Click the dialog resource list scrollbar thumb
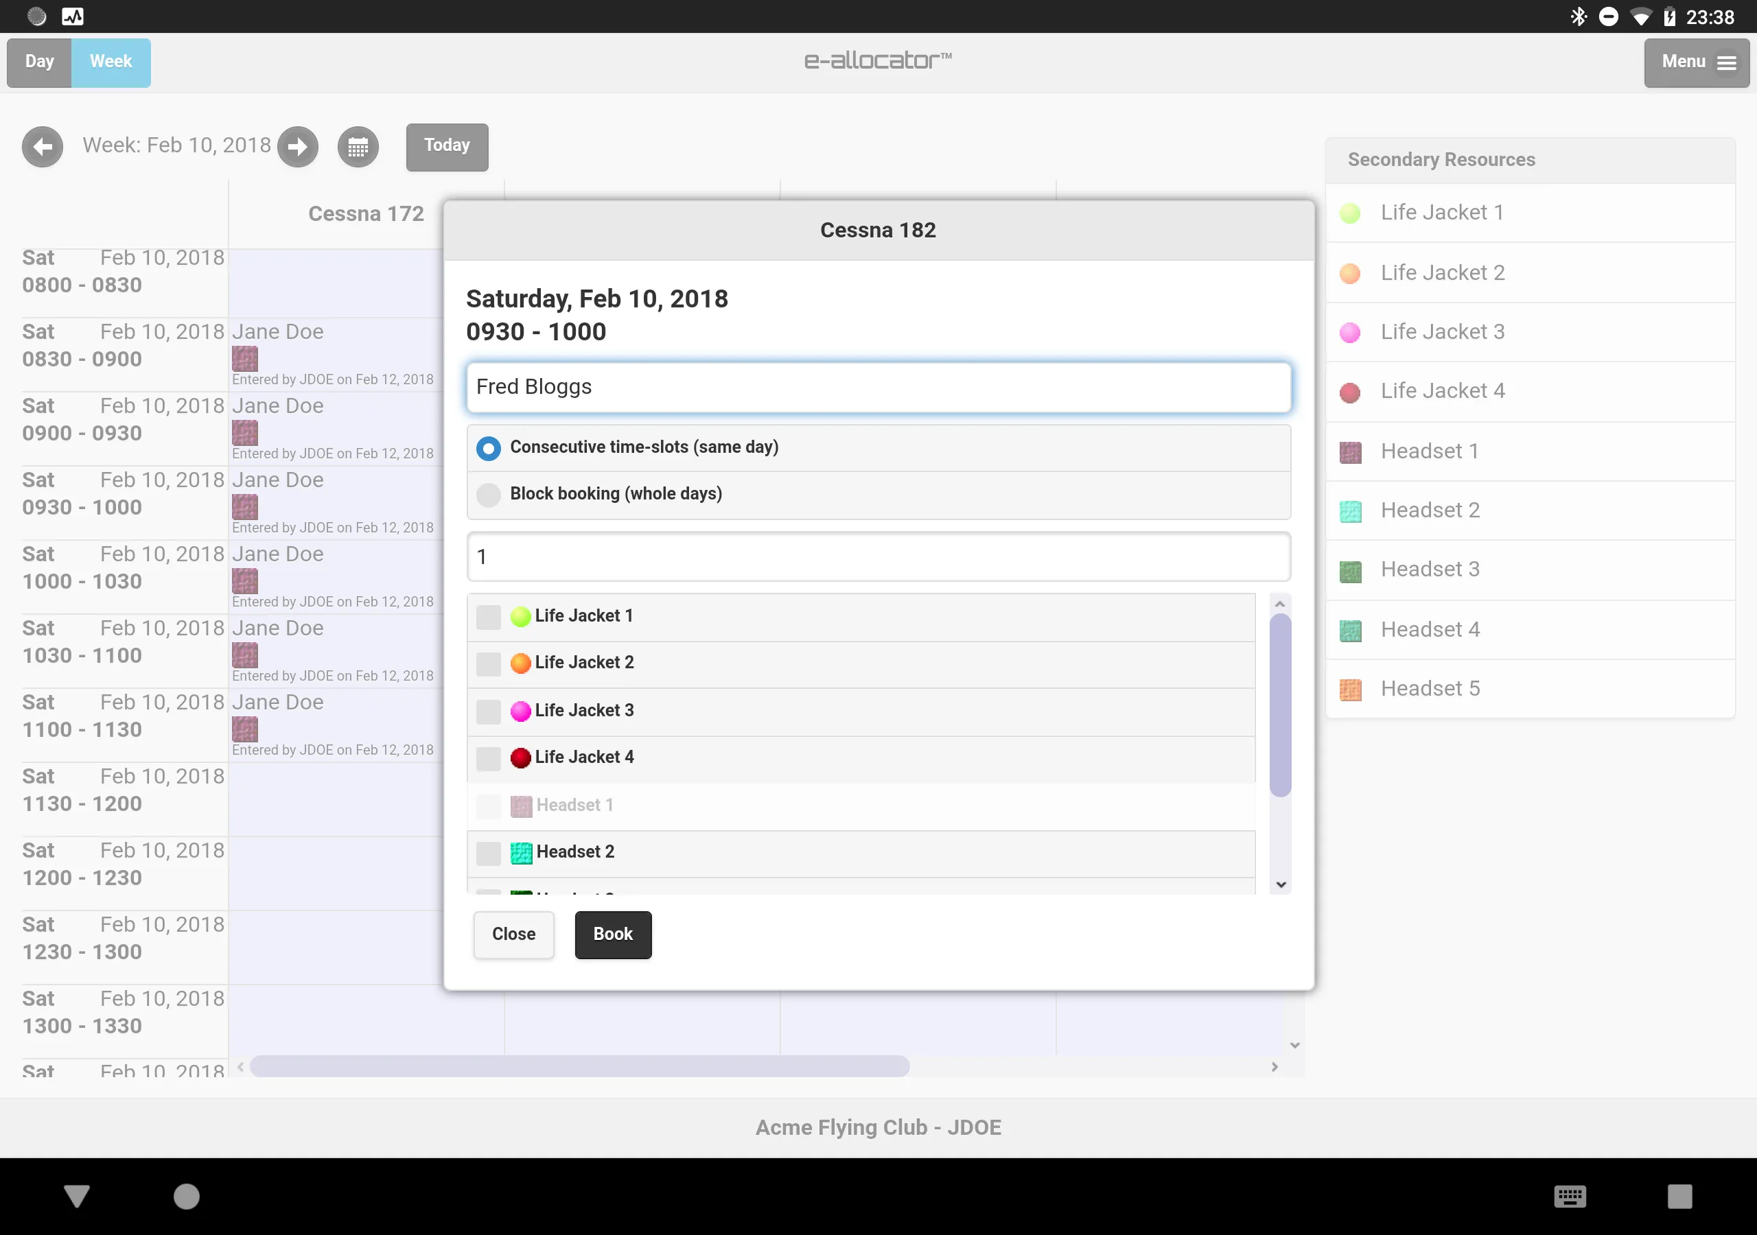 [x=1280, y=705]
